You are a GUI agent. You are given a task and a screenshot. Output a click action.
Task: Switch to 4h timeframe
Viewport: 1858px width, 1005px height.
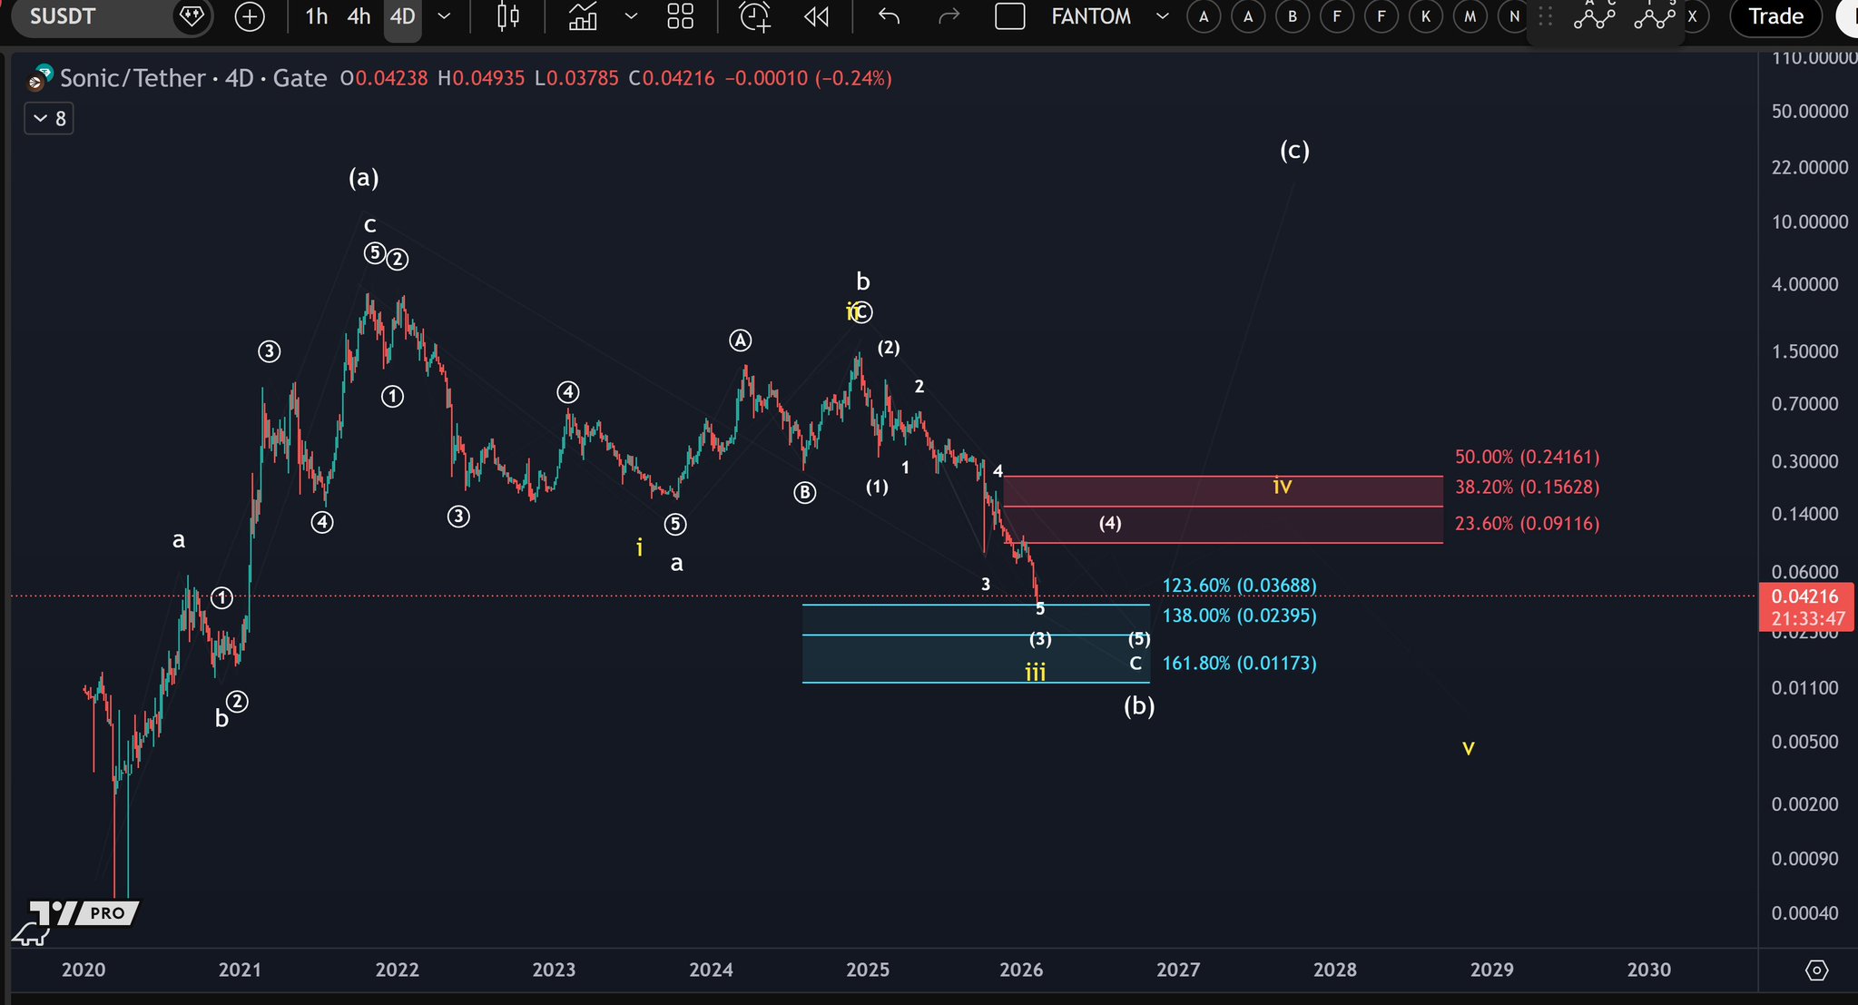pos(359,16)
